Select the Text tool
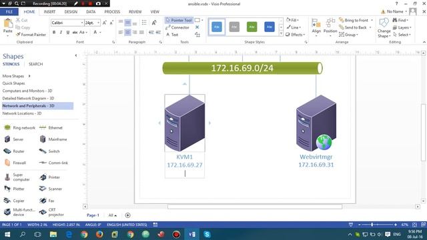This screenshot has width=427, height=240. (x=172, y=35)
